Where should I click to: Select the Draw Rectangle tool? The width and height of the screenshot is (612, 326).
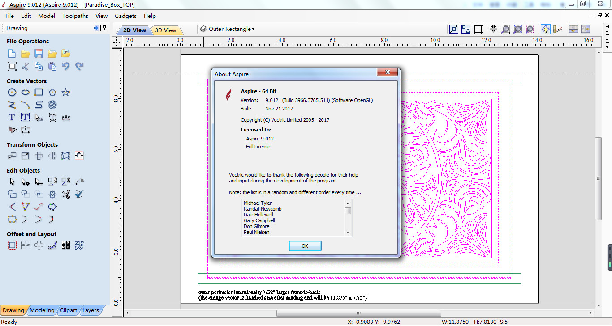[39, 92]
